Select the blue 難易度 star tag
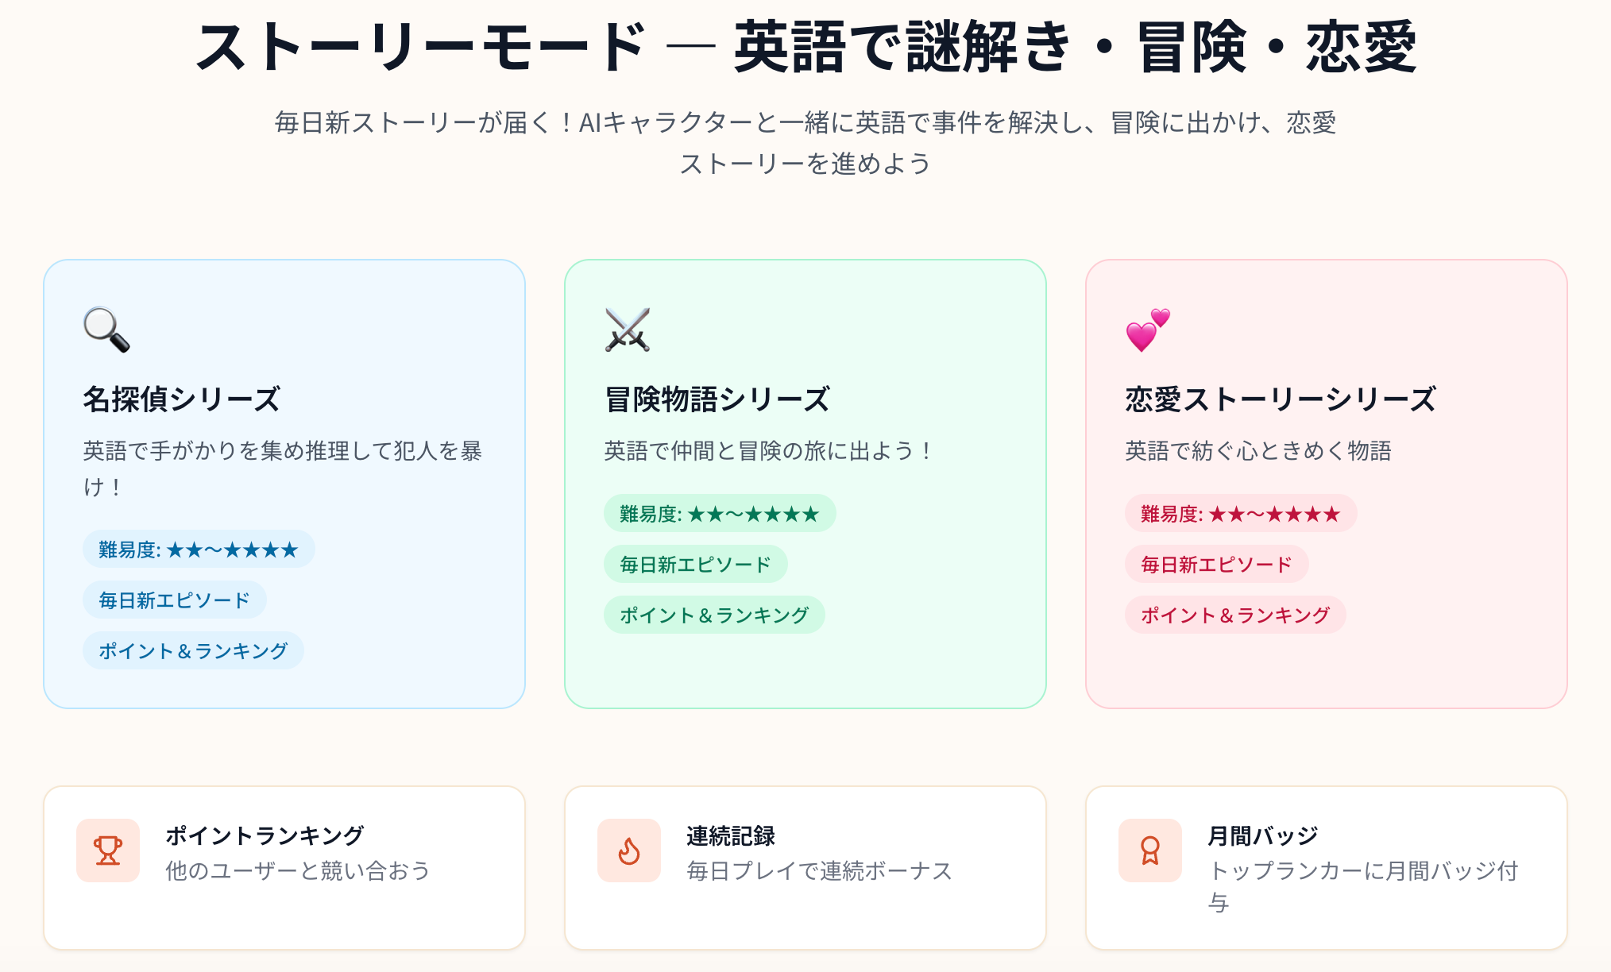Screen dimensions: 1611x972 199,550
